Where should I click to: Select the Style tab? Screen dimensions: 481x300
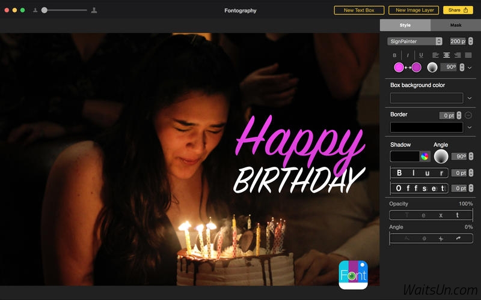pos(405,25)
